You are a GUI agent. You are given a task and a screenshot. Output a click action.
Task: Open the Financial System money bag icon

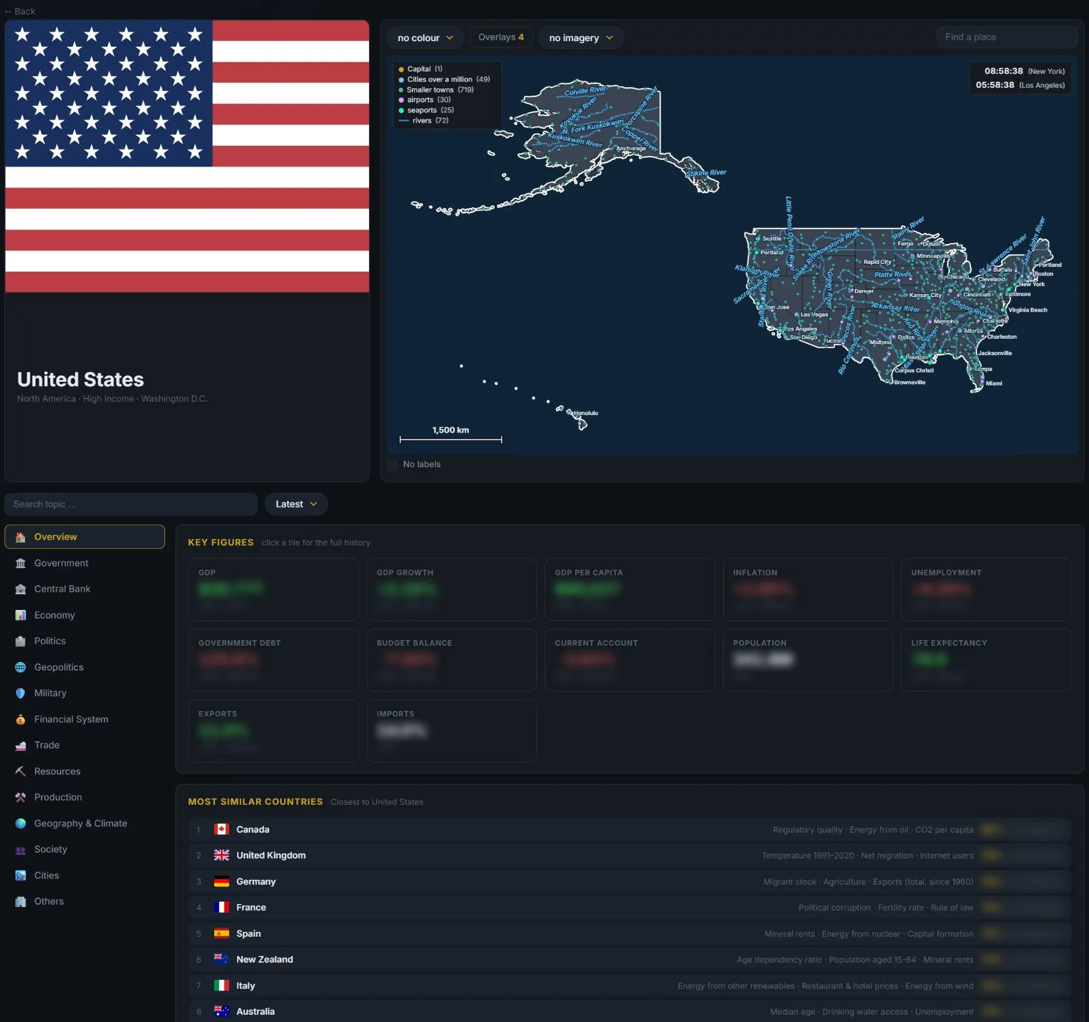[x=21, y=719]
